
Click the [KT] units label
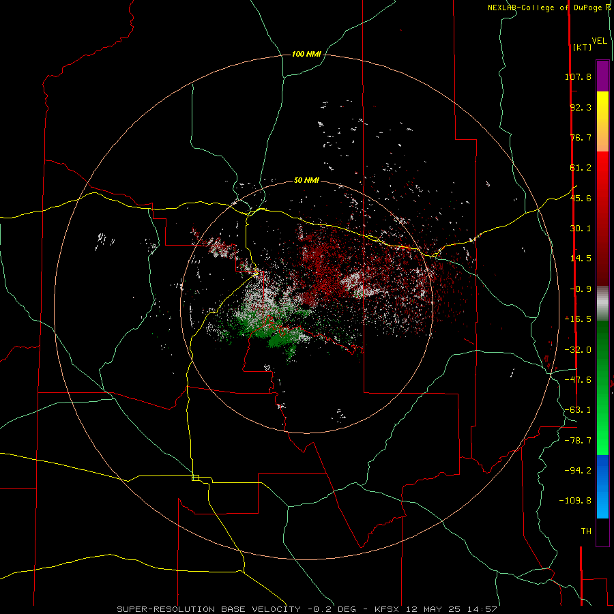[x=583, y=47]
